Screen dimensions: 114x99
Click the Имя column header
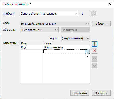click(31, 43)
